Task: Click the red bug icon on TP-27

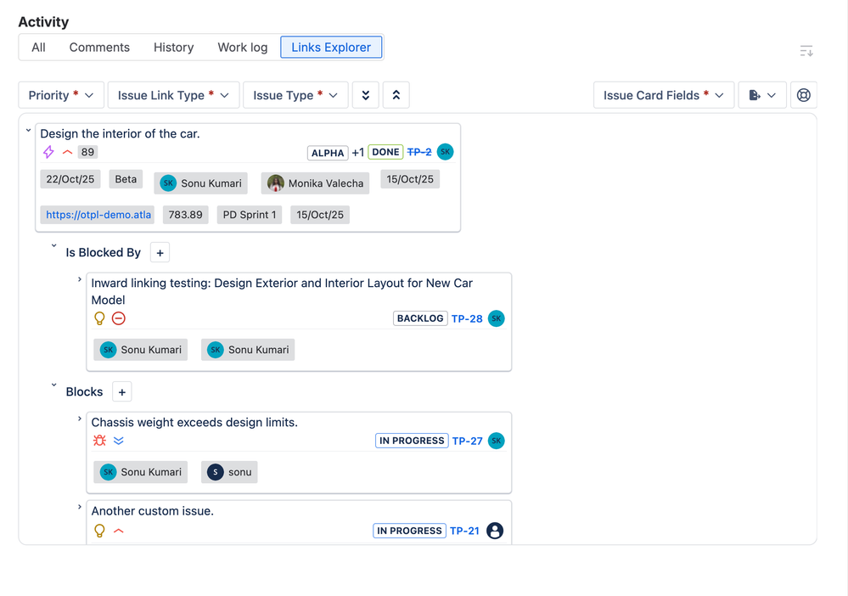Action: click(99, 441)
